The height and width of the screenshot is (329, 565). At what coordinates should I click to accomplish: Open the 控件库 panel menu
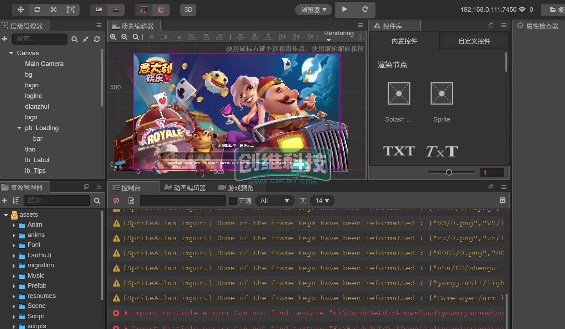point(504,25)
